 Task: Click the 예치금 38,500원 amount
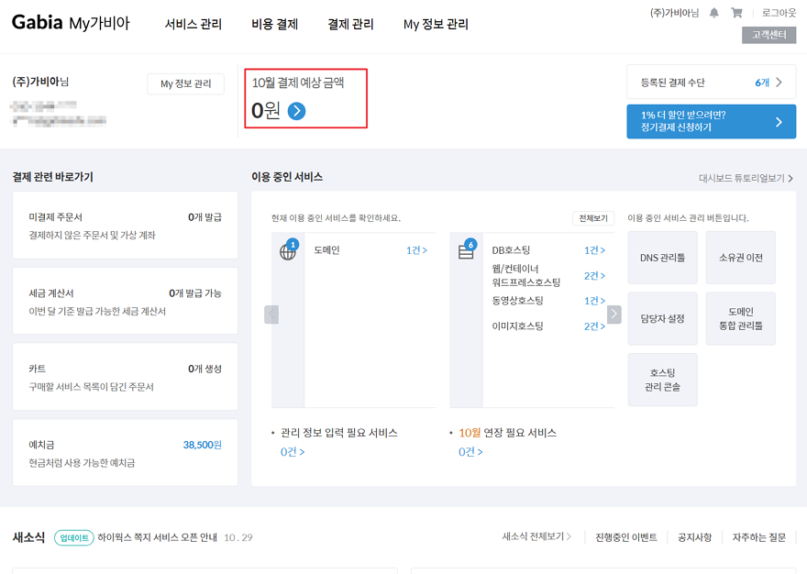pyautogui.click(x=203, y=445)
